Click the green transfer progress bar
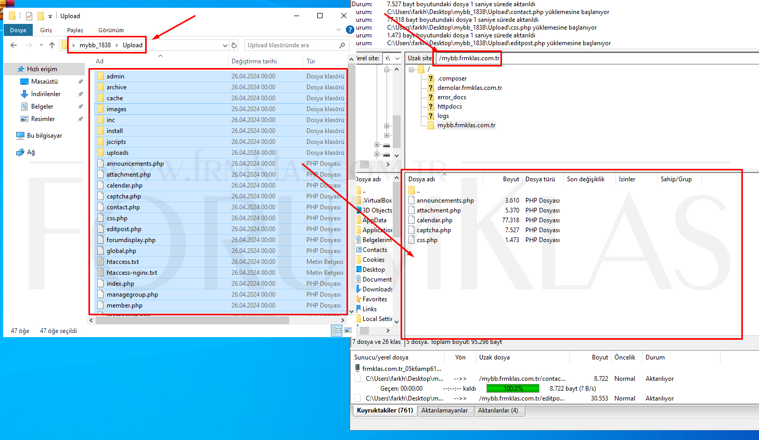This screenshot has width=759, height=440. (x=513, y=389)
